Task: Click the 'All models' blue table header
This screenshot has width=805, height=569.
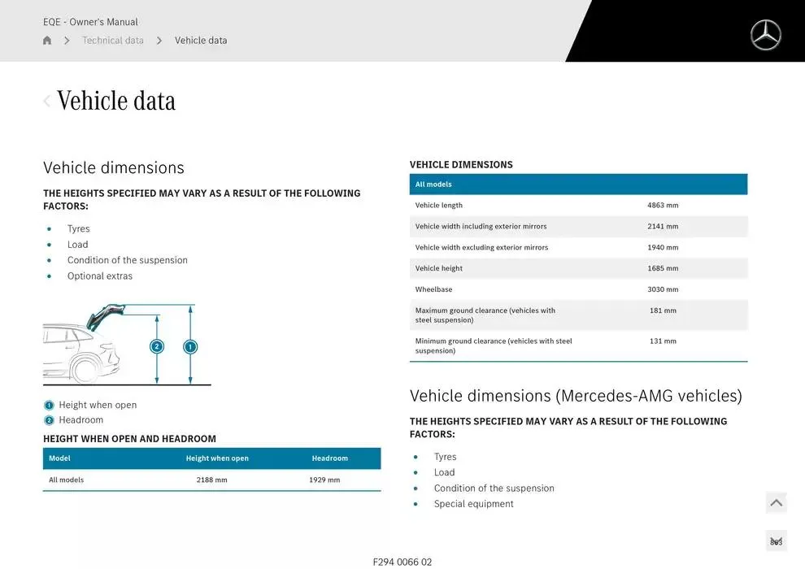Action: 578,185
